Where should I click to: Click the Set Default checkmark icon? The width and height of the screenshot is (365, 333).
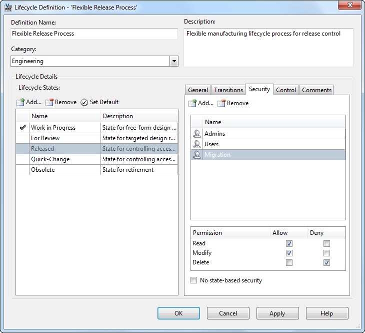click(84, 102)
